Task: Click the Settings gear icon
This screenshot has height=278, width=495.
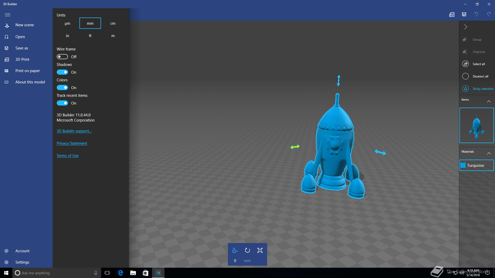Action: click(7, 262)
